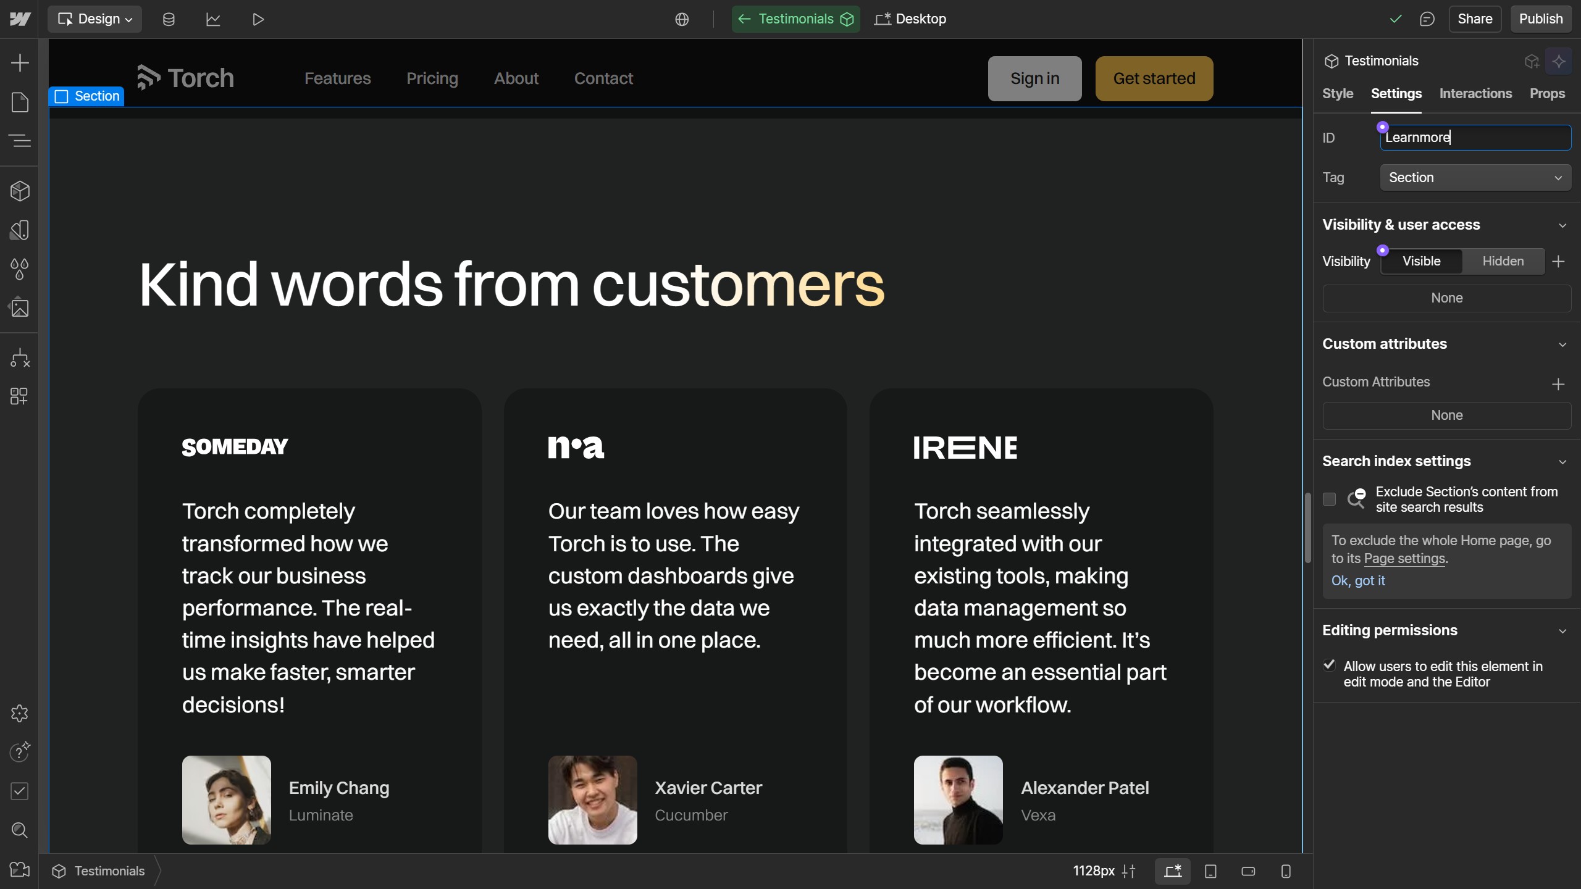Click the Preview play icon
The height and width of the screenshot is (889, 1581).
pos(258,19)
